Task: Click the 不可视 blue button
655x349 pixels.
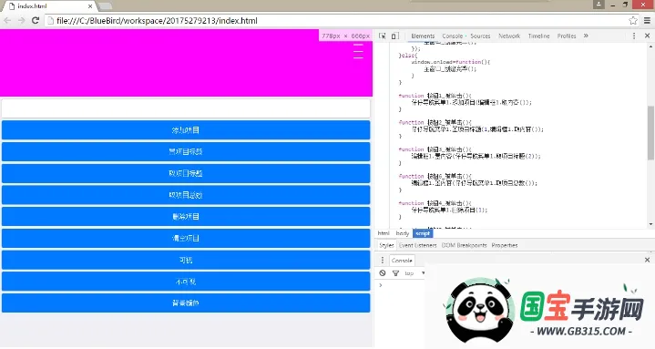Action: (x=186, y=282)
